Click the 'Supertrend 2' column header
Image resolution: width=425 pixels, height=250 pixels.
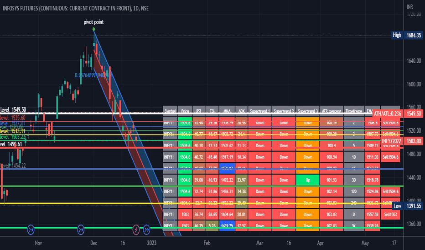[x=284, y=111]
